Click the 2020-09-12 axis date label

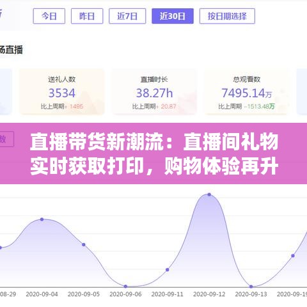point(209,294)
